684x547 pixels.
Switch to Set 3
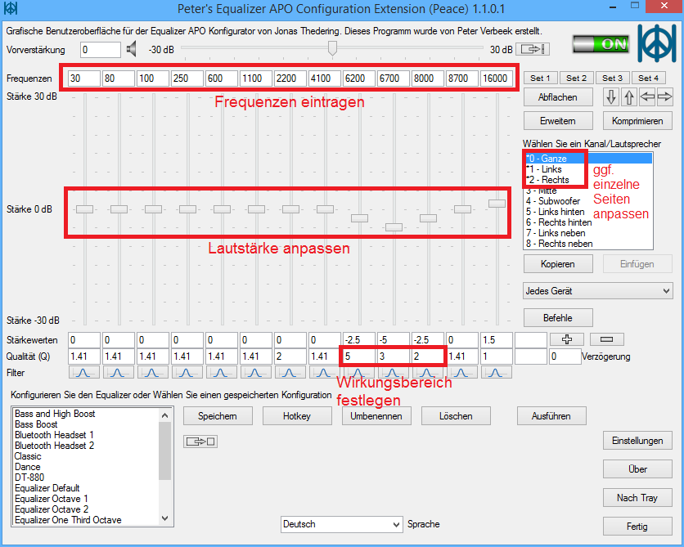pyautogui.click(x=612, y=78)
